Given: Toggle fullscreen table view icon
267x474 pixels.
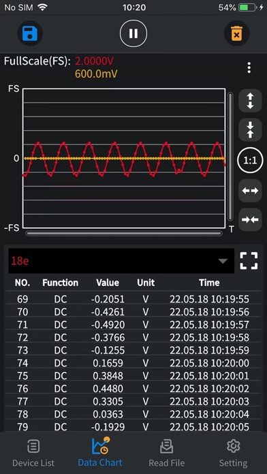Looking at the screenshot, I should pyautogui.click(x=249, y=261).
